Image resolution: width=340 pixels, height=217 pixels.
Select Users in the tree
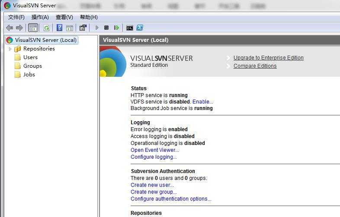coord(30,57)
